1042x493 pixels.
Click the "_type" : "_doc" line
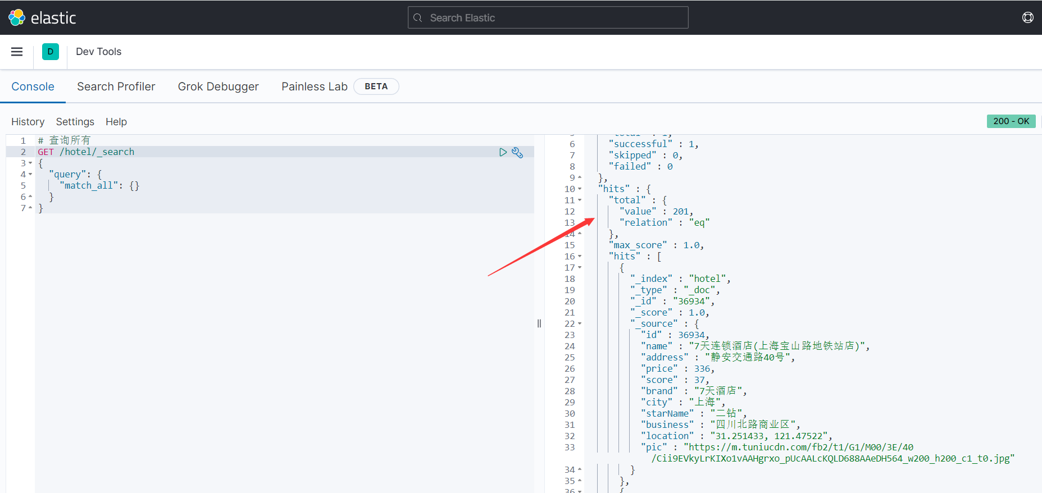click(675, 290)
